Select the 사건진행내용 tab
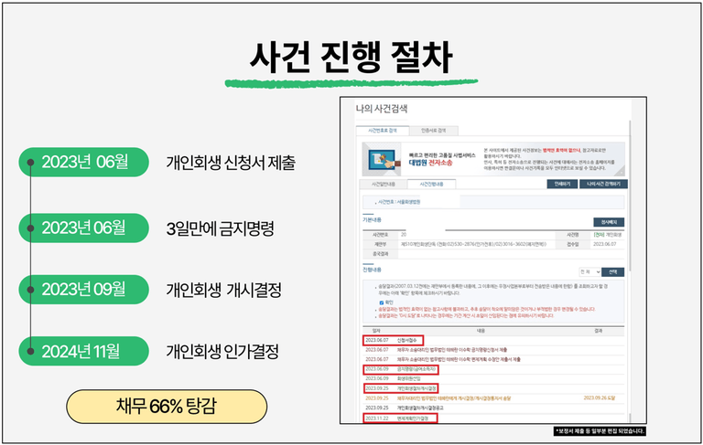703x445 pixels. pos(430,184)
